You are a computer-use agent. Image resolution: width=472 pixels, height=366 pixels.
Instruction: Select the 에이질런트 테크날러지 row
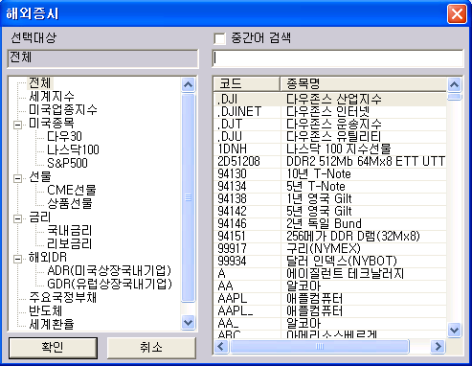tap(330, 274)
